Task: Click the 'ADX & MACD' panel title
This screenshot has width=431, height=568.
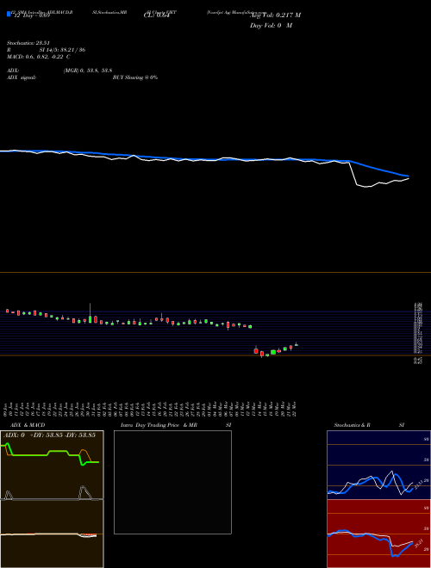Action: 28,425
